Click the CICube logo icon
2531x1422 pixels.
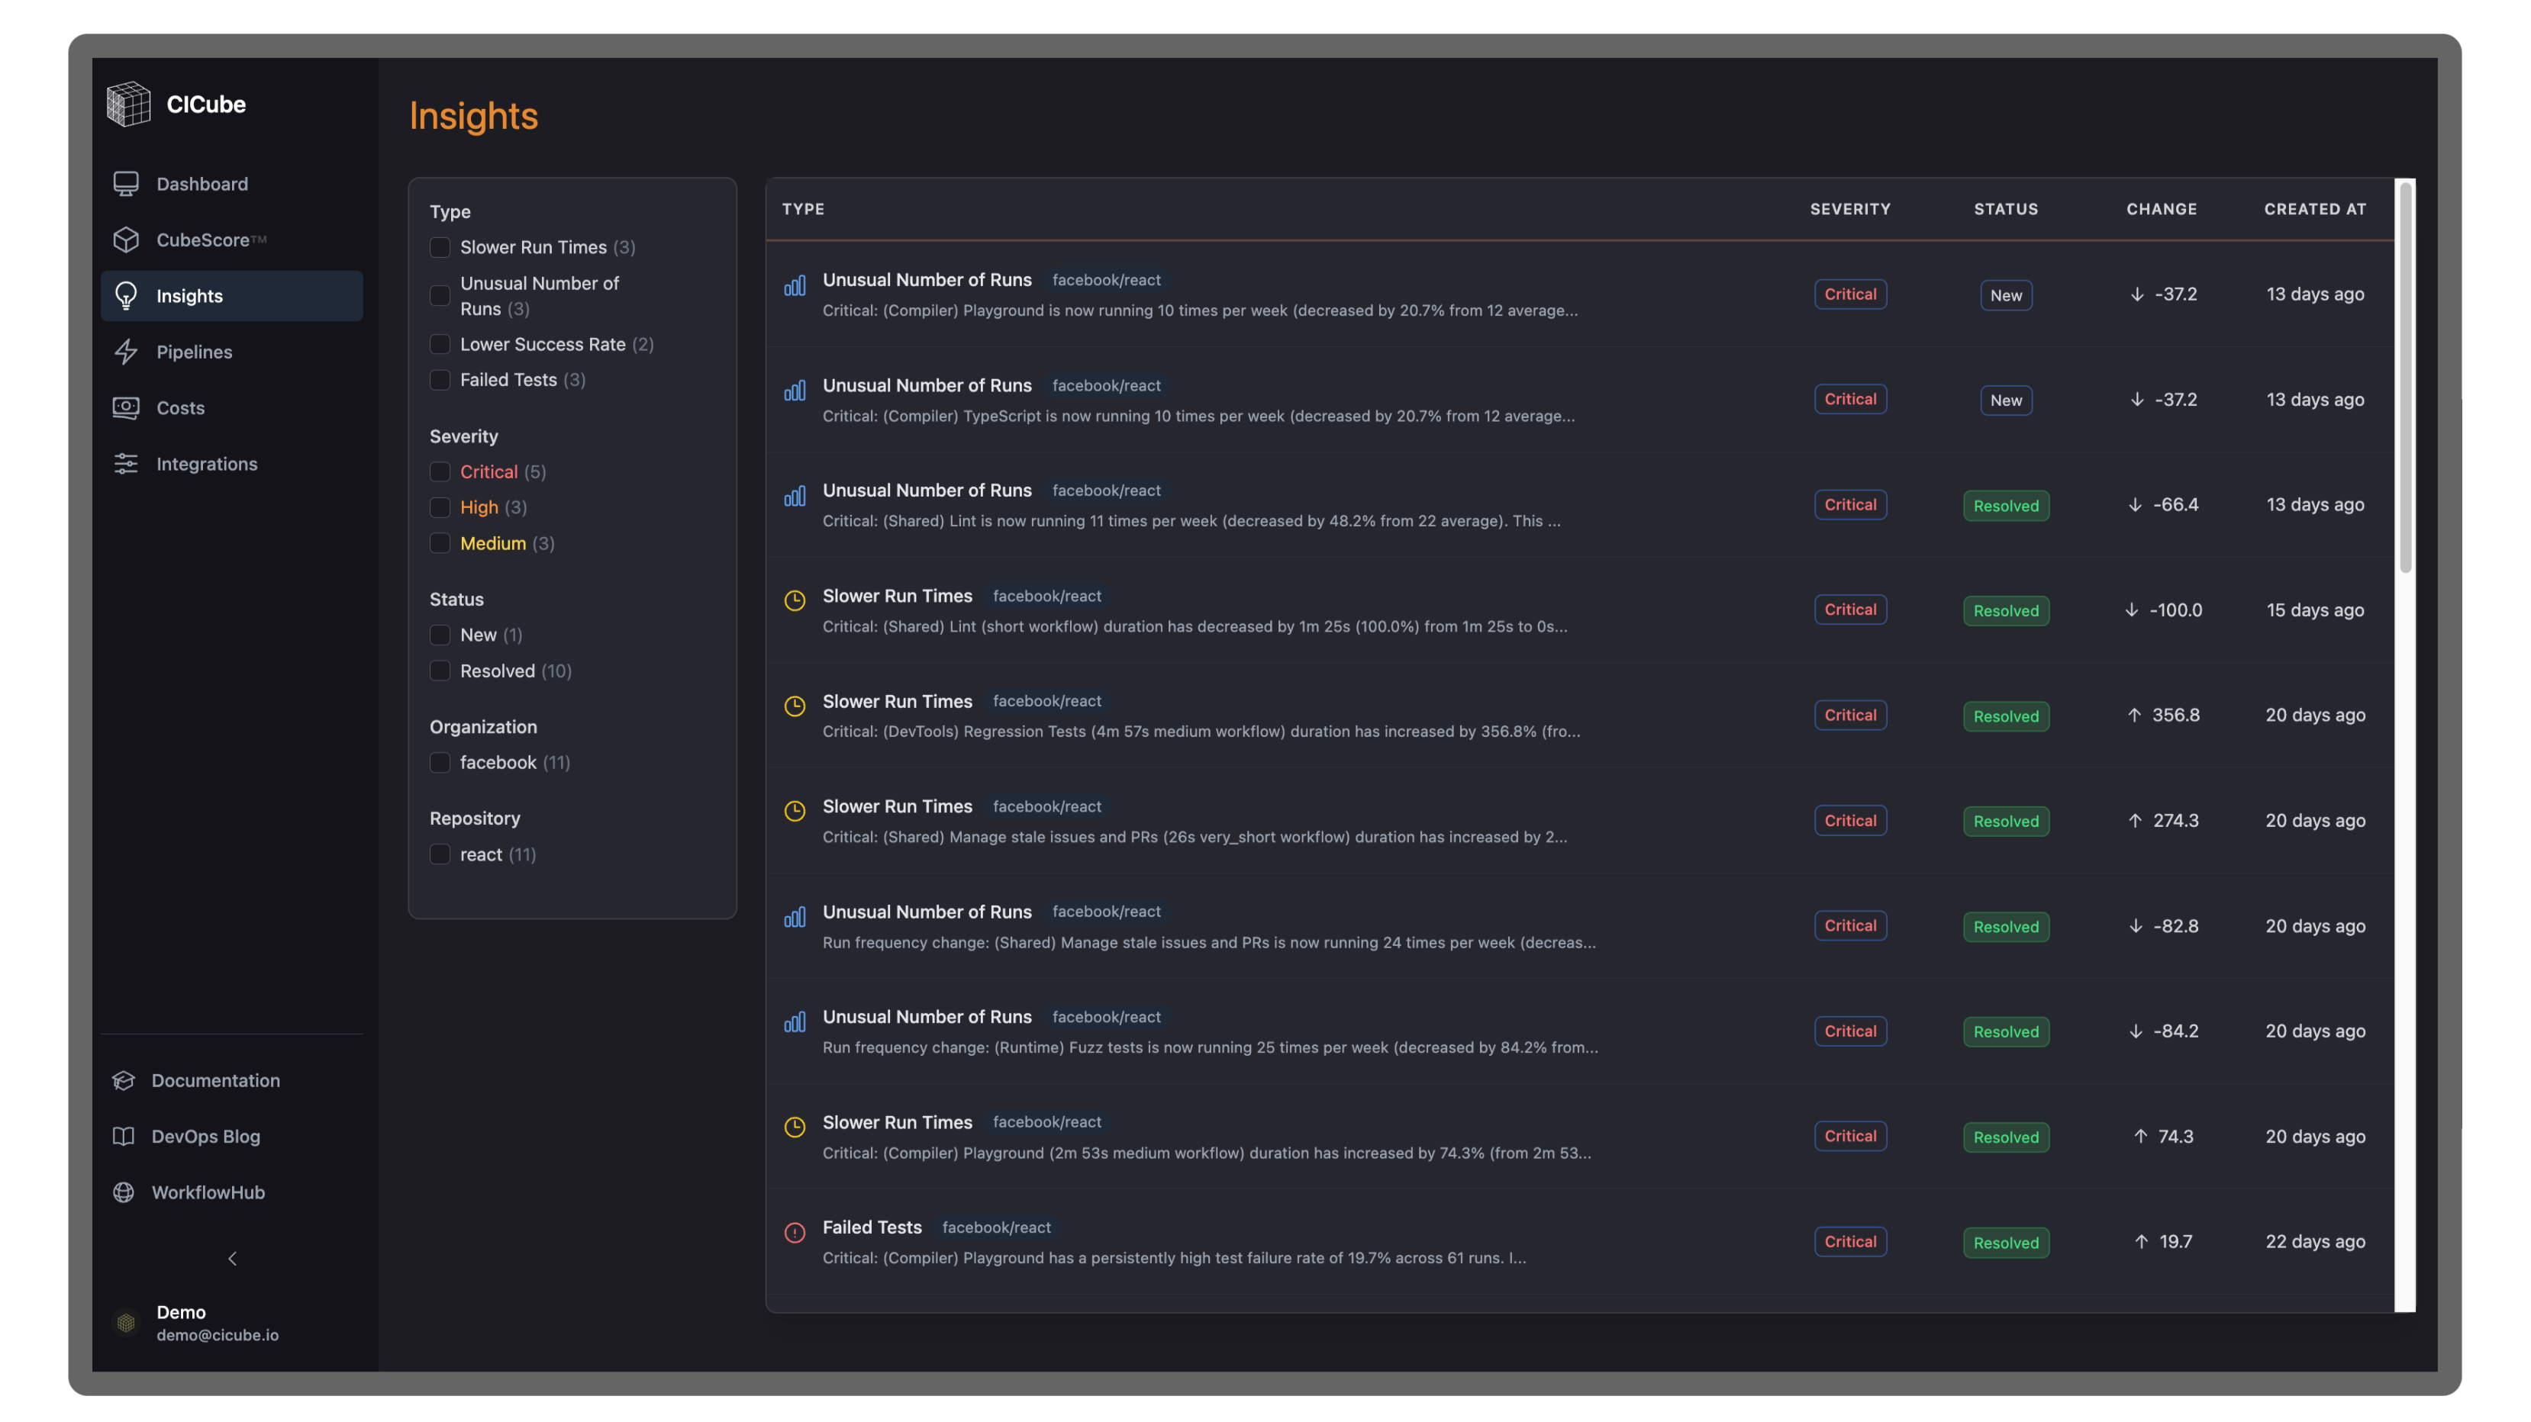pos(129,104)
